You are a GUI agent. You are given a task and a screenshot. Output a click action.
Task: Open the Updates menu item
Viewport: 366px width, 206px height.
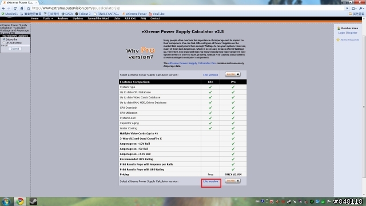[x=78, y=18]
